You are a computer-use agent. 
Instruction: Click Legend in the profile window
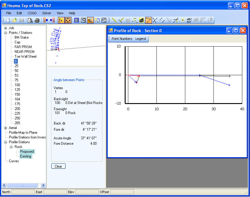(x=140, y=39)
